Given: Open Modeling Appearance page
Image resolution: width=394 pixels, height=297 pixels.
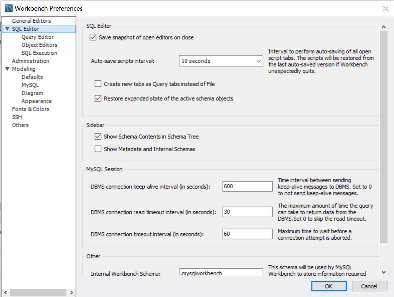Looking at the screenshot, I should [36, 101].
